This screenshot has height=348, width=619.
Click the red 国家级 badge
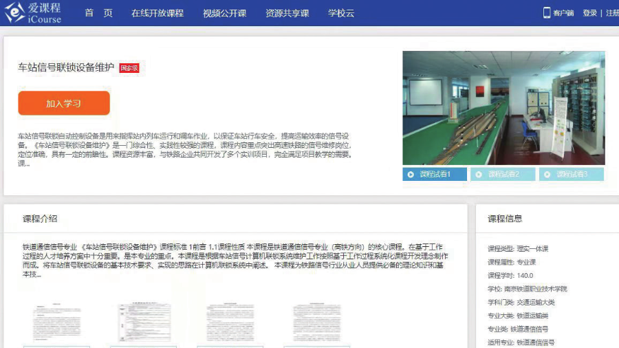129,68
